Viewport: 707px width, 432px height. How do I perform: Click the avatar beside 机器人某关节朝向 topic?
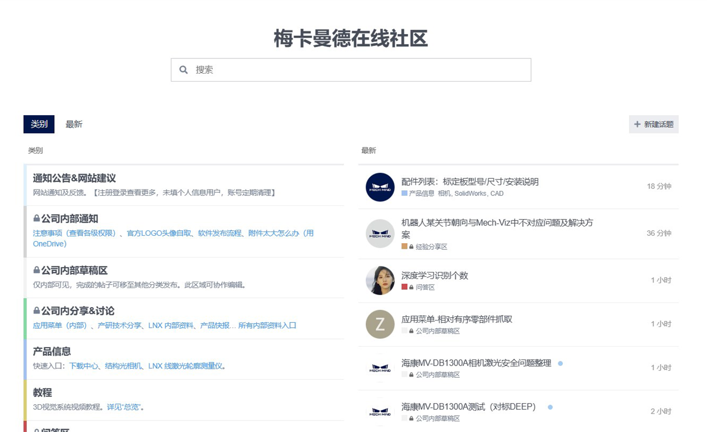[x=379, y=233]
